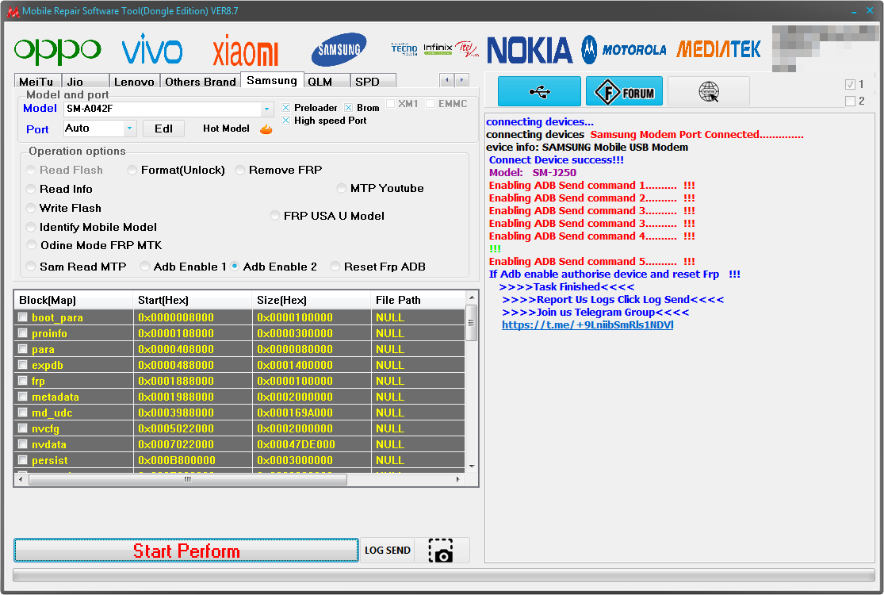Click the vivo brand logo
Screen dimensions: 884x595
[x=152, y=48]
